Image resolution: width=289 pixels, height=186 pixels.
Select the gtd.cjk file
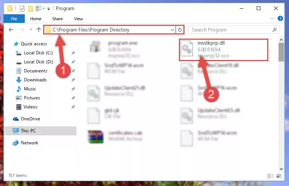coord(104,116)
